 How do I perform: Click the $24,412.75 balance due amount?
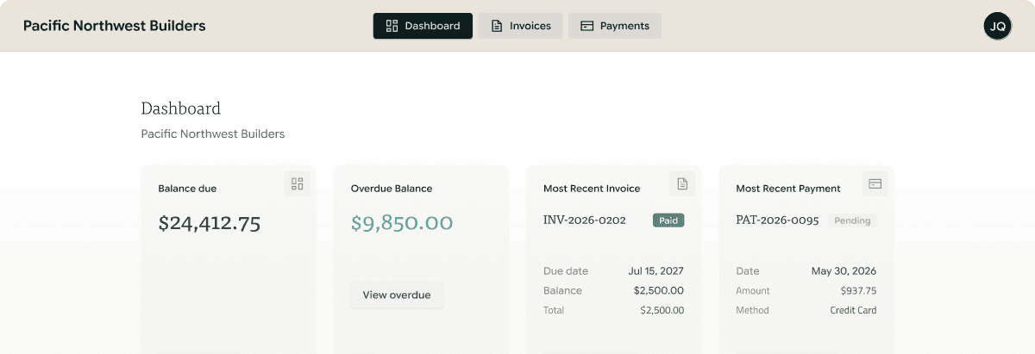pyautogui.click(x=210, y=223)
